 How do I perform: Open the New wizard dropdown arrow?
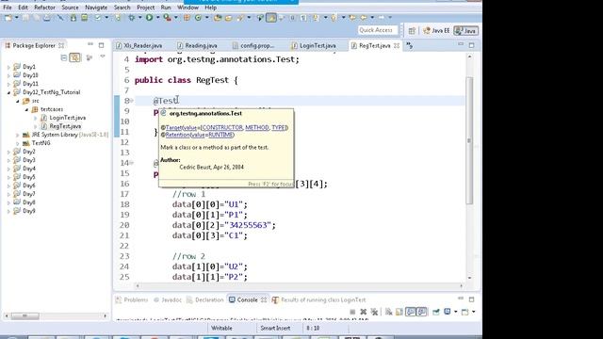(17, 18)
